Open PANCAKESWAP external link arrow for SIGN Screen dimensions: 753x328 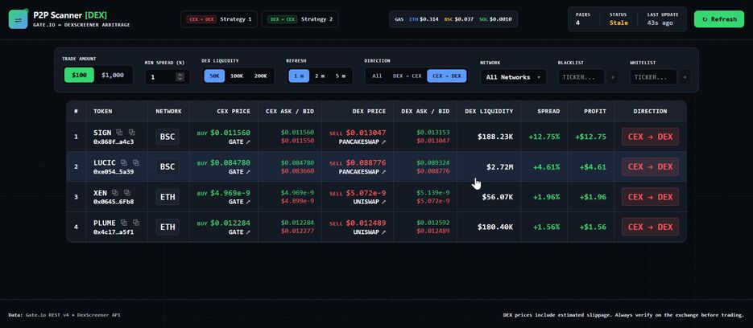click(x=383, y=142)
